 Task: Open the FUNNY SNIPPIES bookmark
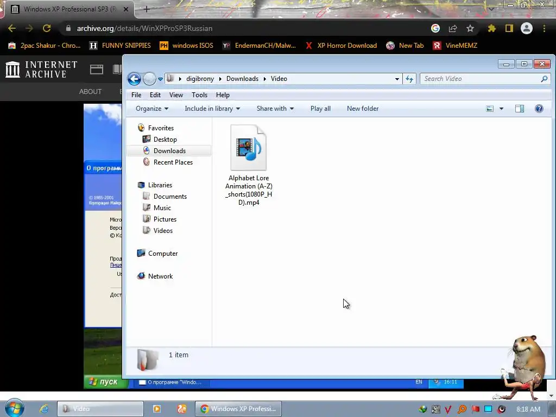coord(120,46)
